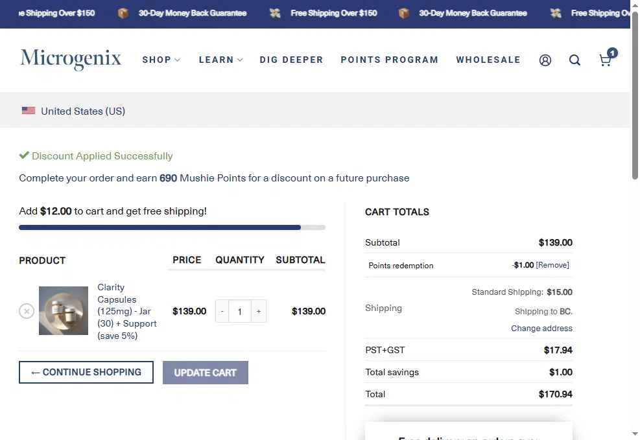Expand the SHOP menu
This screenshot has height=440, width=640.
pos(161,60)
